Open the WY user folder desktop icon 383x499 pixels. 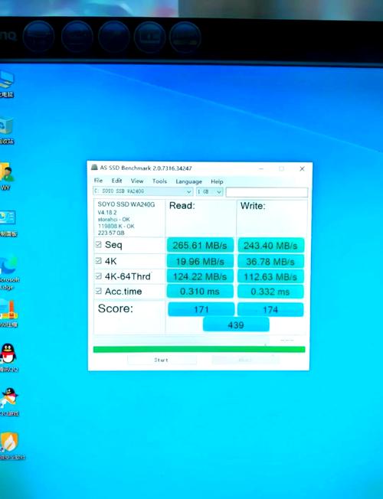tap(6, 177)
